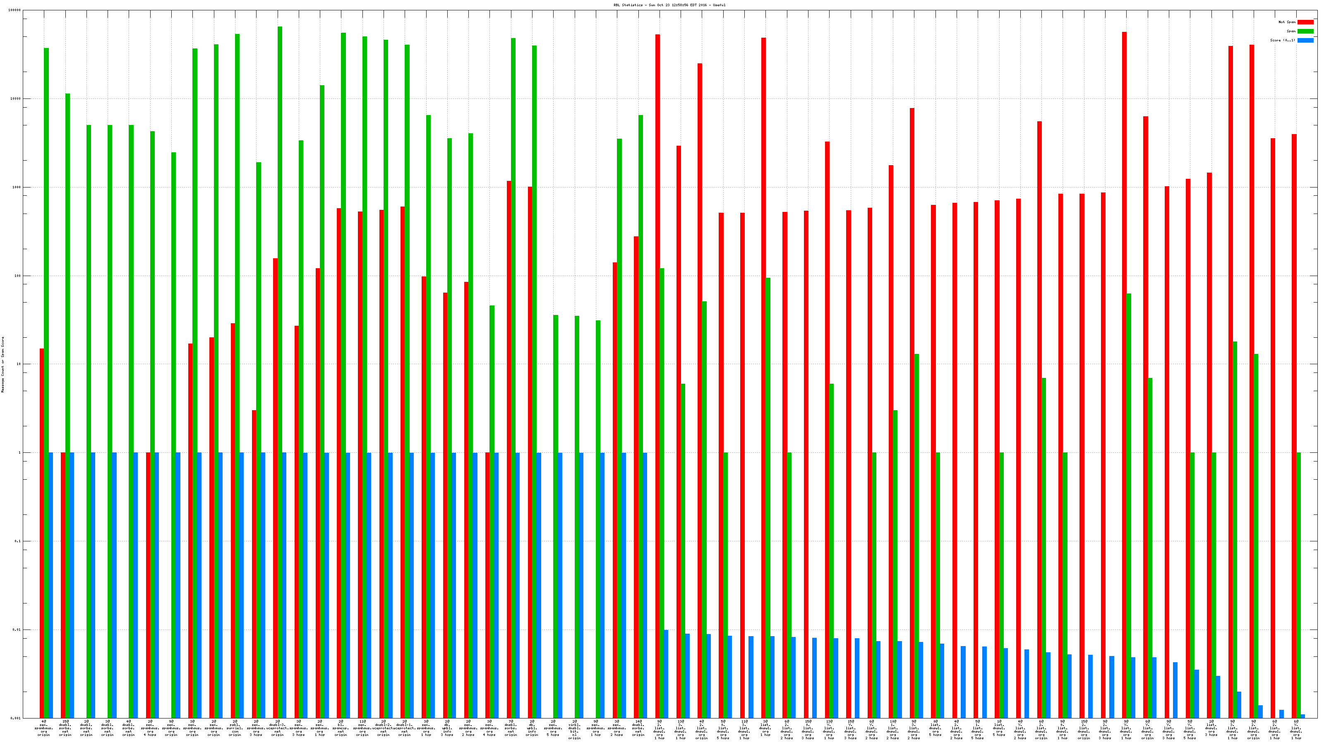Click the 0.1 y-axis tick label
Image resolution: width=1324 pixels, height=745 pixels.
coord(18,541)
